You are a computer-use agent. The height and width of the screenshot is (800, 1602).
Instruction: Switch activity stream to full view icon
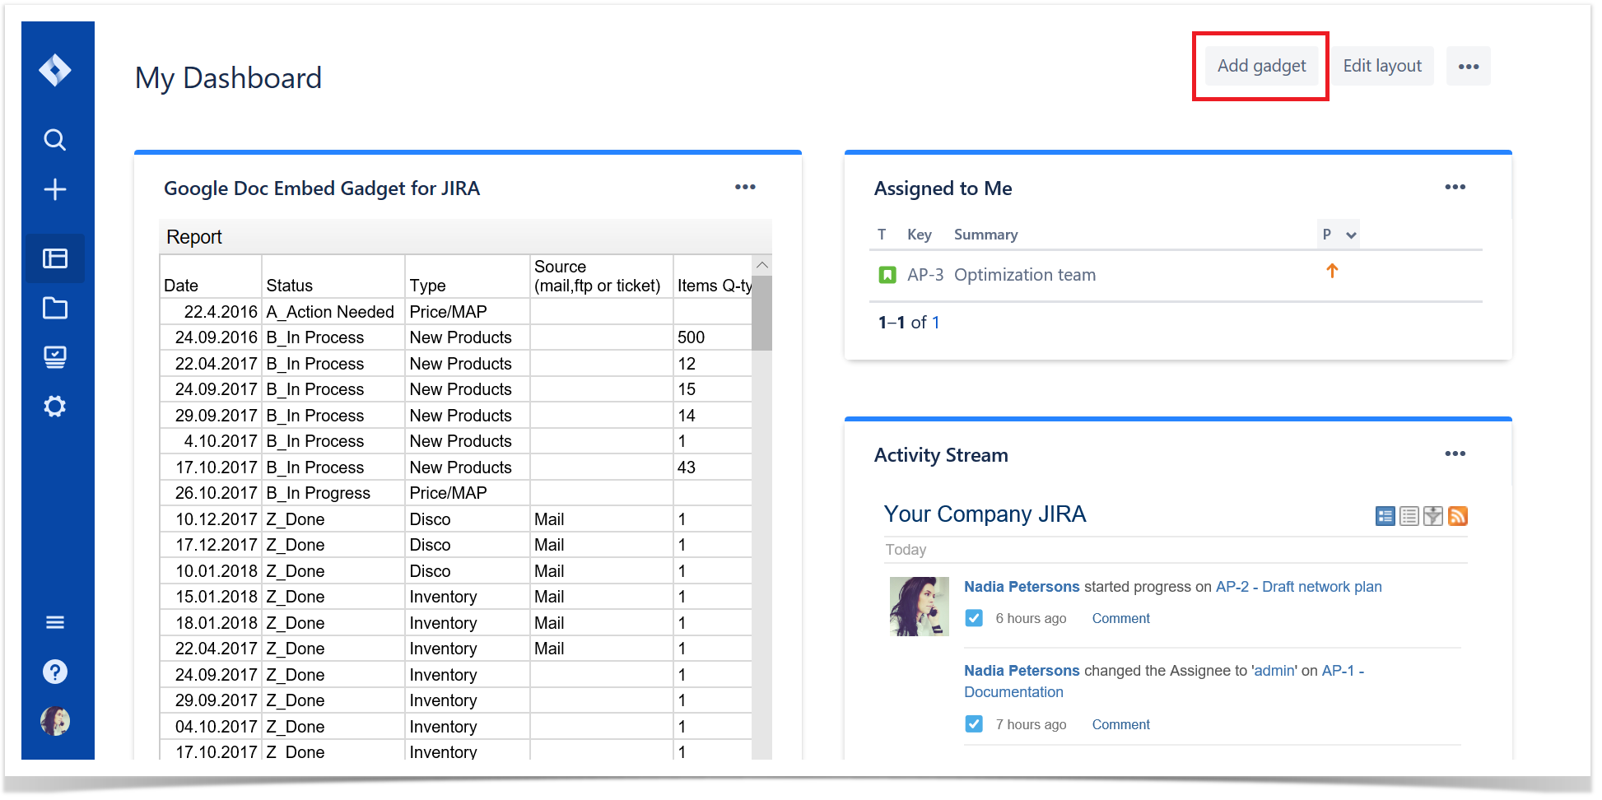pos(1385,516)
